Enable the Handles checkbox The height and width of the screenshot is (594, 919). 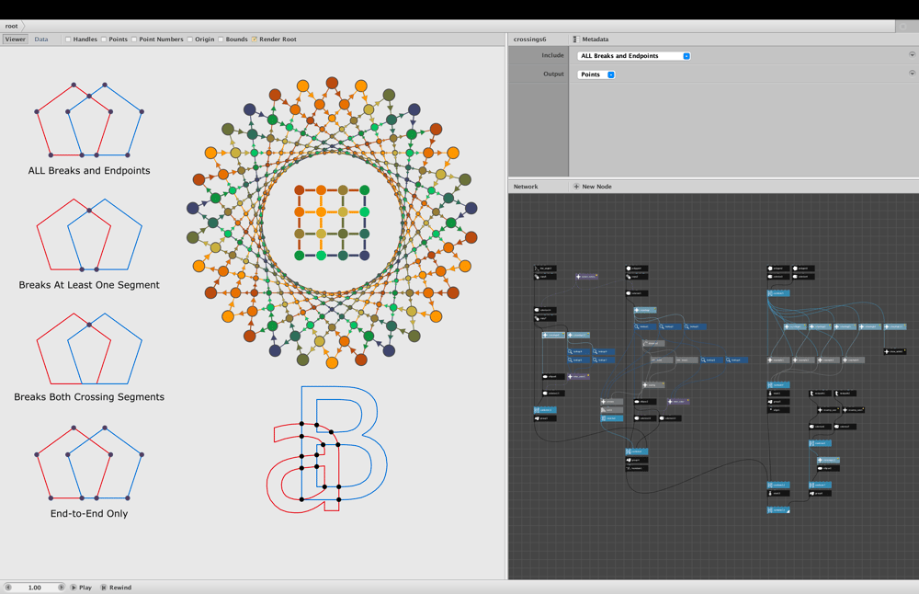(x=68, y=40)
